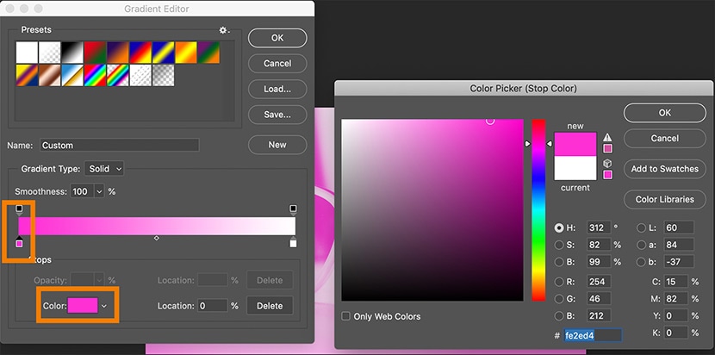The height and width of the screenshot is (355, 715).
Task: Open Color Libraries from the Color Picker
Action: (664, 199)
